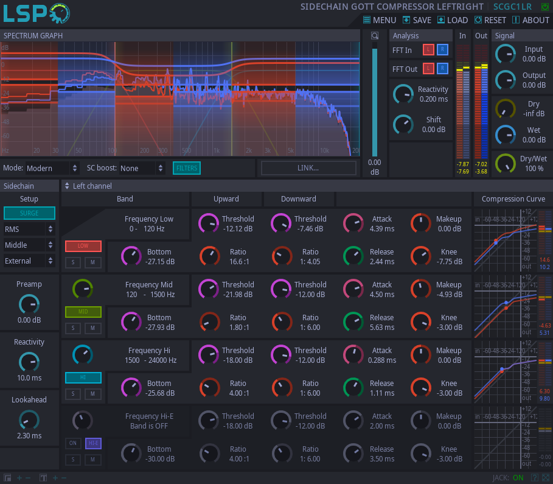Screen dimensions: 553x484
Task: Click the Analysis Reactivity knob
Action: pos(403,94)
